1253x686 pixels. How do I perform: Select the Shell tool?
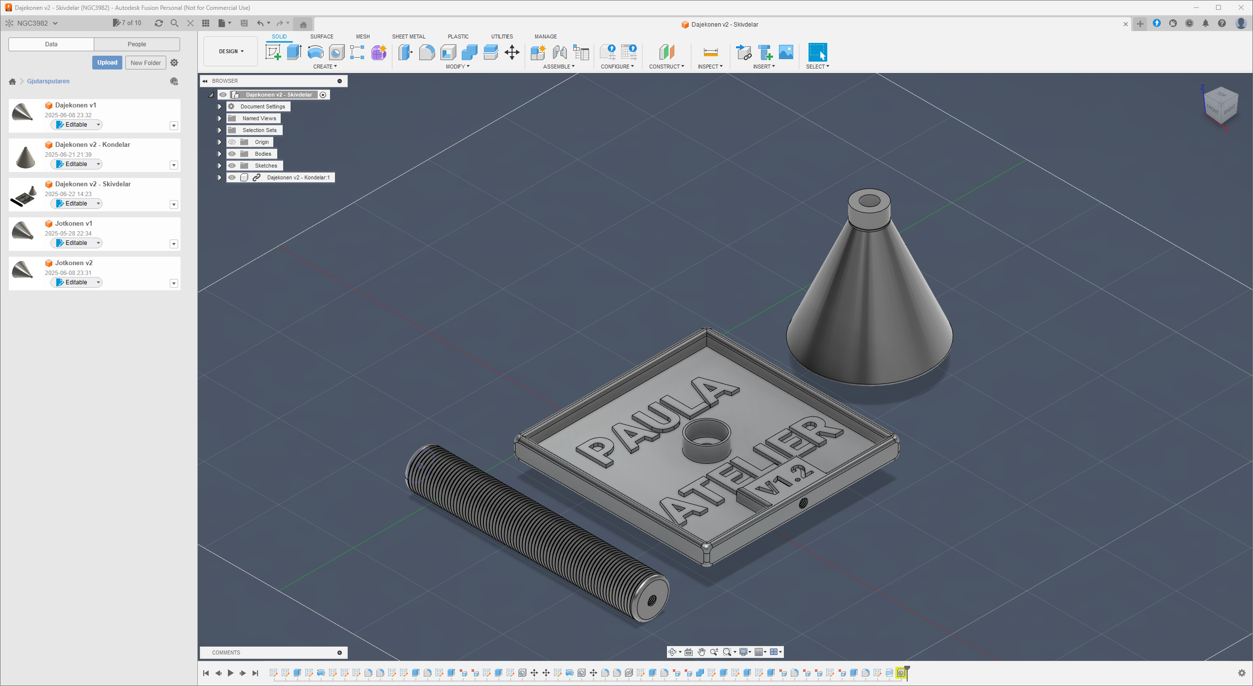pos(448,52)
